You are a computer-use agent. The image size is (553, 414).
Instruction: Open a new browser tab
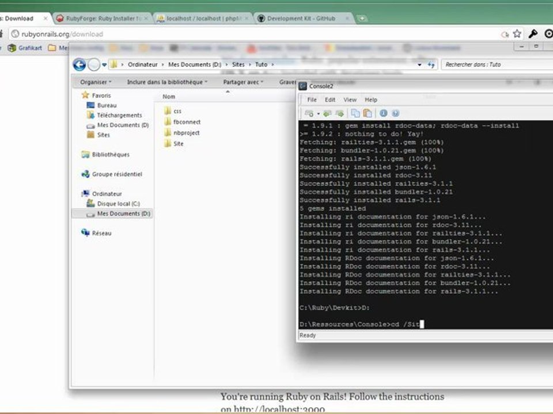coord(362,18)
